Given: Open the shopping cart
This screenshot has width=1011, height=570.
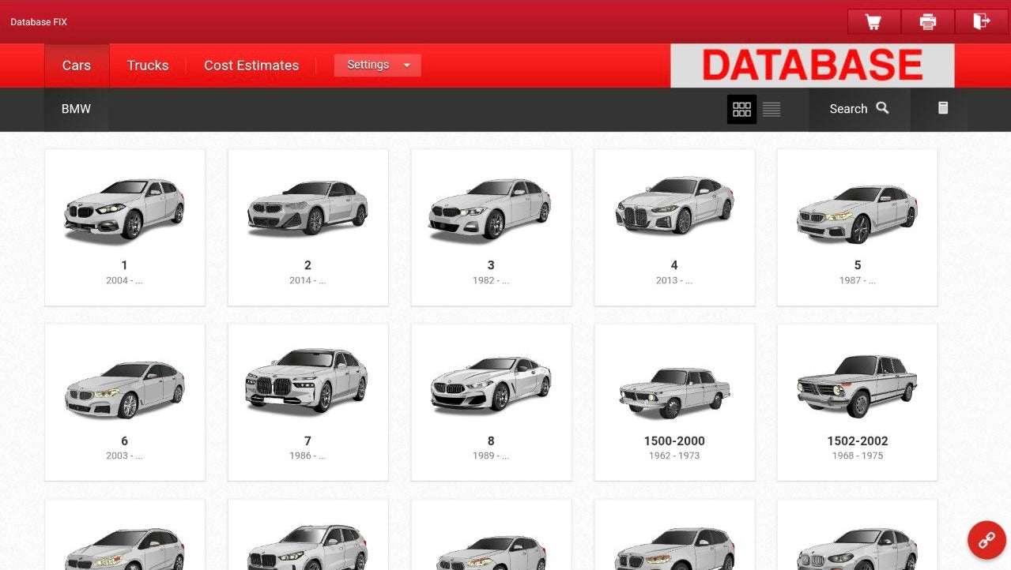Looking at the screenshot, I should coord(872,21).
